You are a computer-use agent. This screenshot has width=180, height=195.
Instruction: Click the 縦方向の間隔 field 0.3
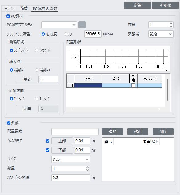[70, 178]
